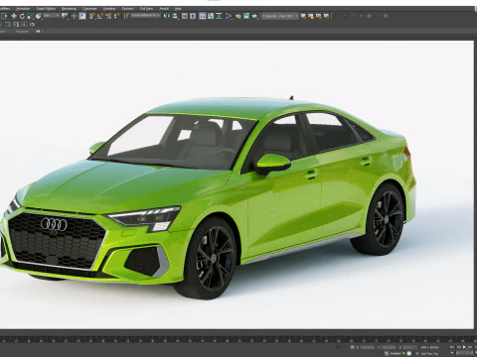This screenshot has height=357, width=477.
Task: Open the Rendered Frame Window icon
Action: [246, 16]
